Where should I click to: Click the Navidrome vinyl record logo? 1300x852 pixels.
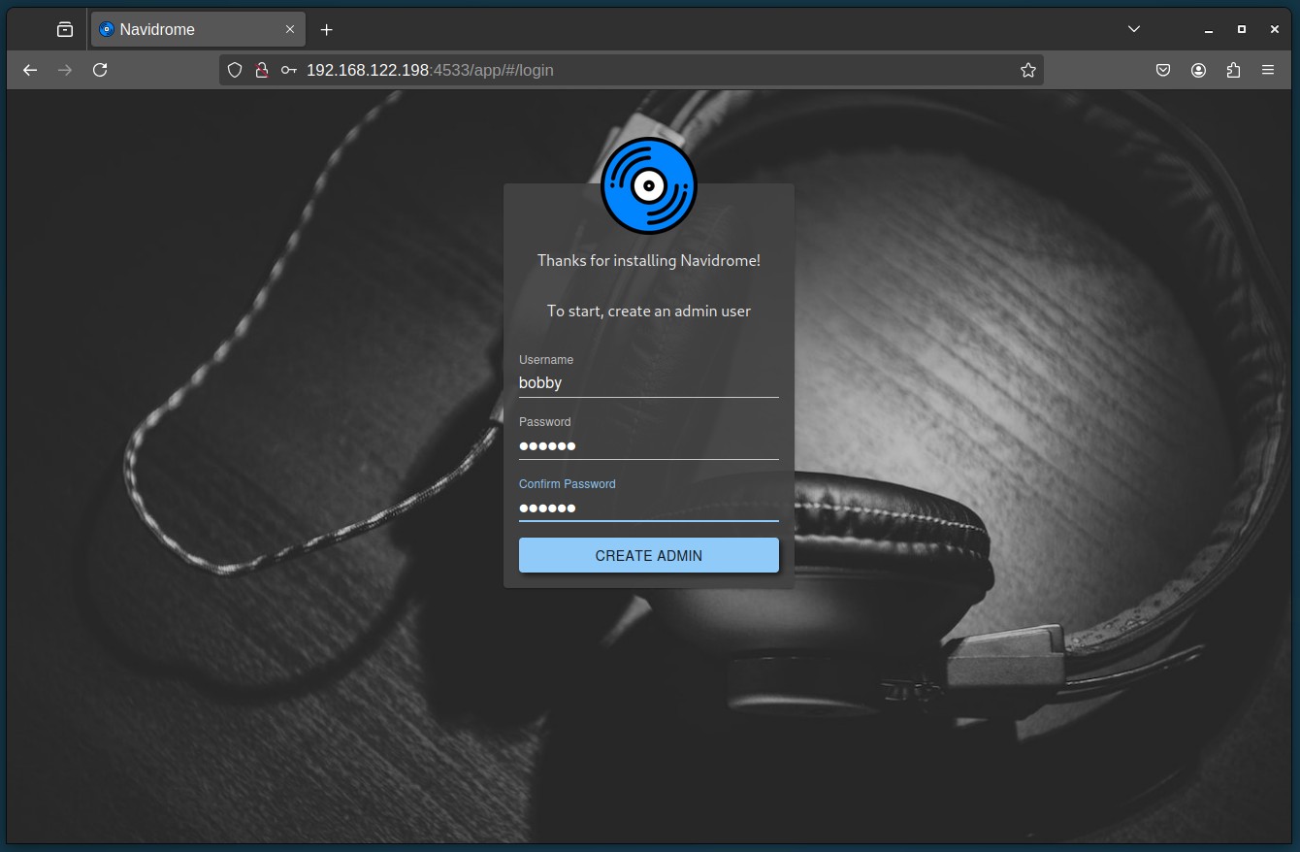click(x=648, y=185)
